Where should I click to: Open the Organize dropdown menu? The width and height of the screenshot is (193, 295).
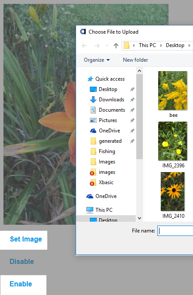point(97,60)
